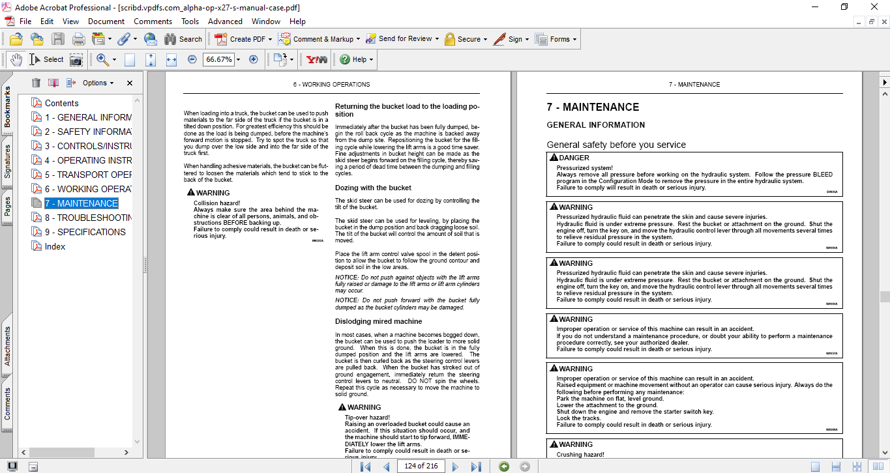Click the zoom out minus button
The image size is (890, 473).
192,59
